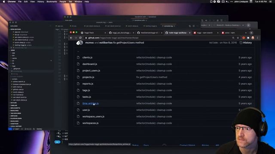
Task: Click the zoom magnifier icon in address bar
Action: [233, 38]
